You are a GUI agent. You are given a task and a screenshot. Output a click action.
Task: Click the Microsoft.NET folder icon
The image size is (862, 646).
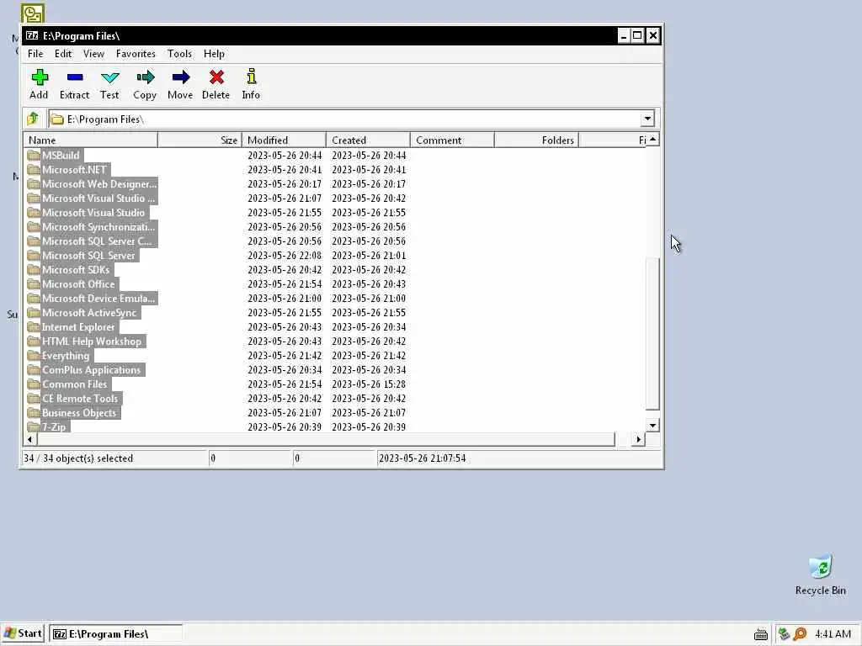[34, 170]
